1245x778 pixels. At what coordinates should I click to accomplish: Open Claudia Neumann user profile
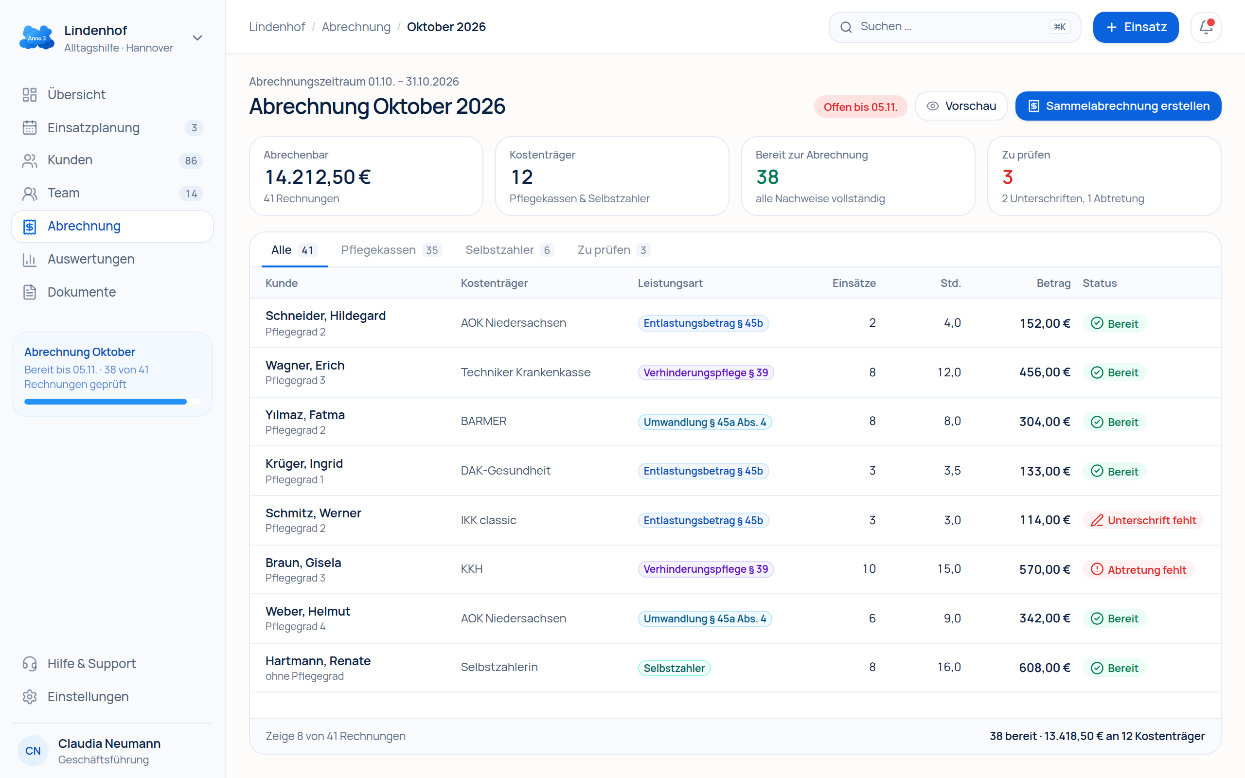pos(112,751)
